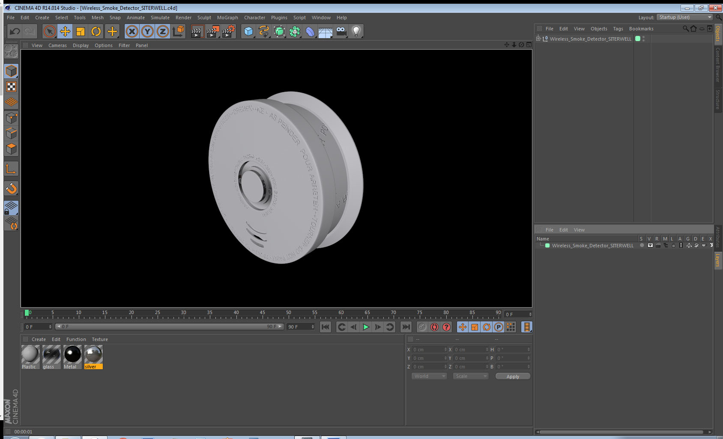The height and width of the screenshot is (439, 723).
Task: Switch to Points mode
Action: pos(12,118)
